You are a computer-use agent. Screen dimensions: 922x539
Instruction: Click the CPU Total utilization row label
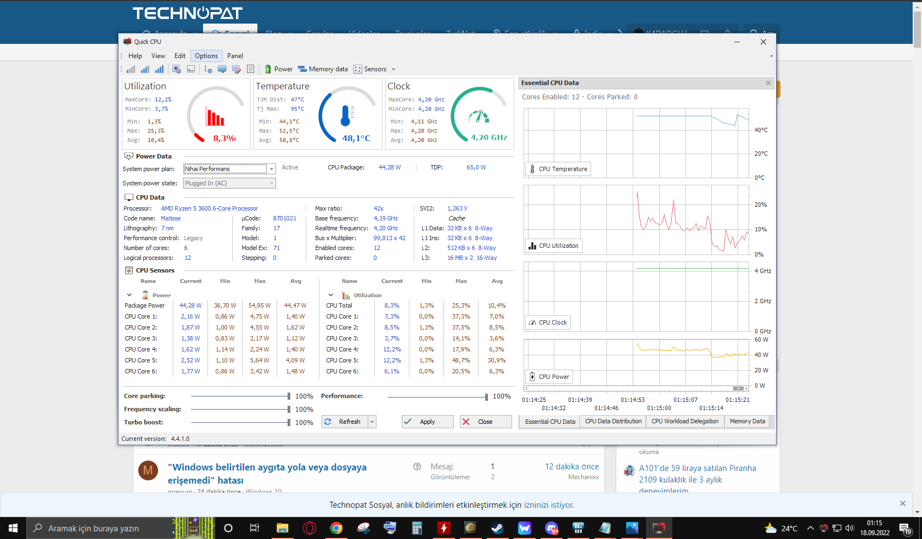[339, 305]
